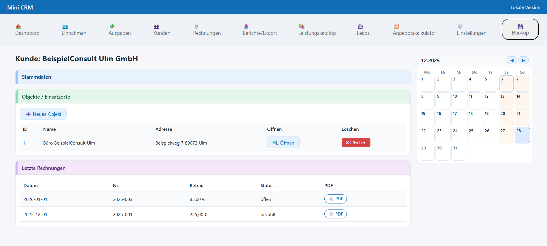
Task: Click the Neues Objekt button
Action: (x=43, y=114)
